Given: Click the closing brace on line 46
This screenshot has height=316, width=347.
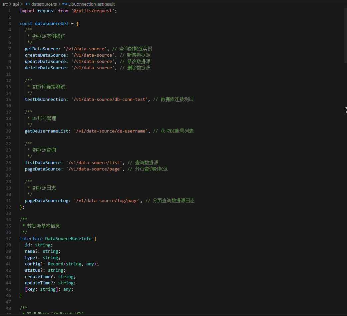Looking at the screenshot, I should click(x=21, y=295).
